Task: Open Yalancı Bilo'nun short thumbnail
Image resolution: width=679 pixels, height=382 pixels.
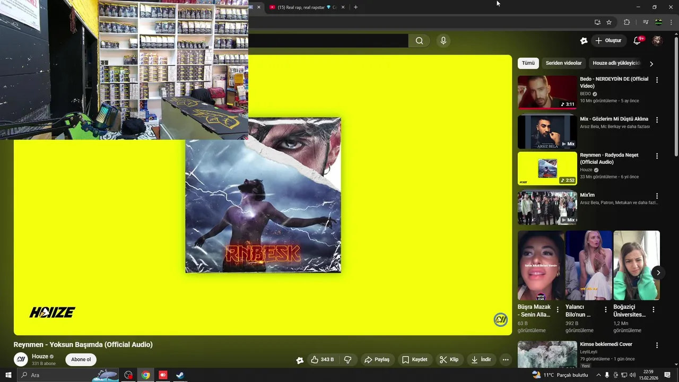Action: click(589, 265)
